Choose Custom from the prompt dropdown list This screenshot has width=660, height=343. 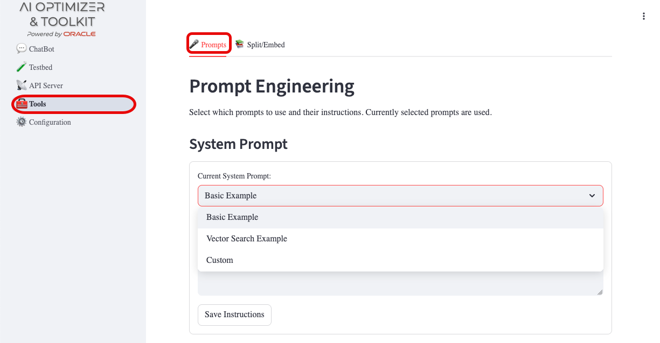coord(220,260)
